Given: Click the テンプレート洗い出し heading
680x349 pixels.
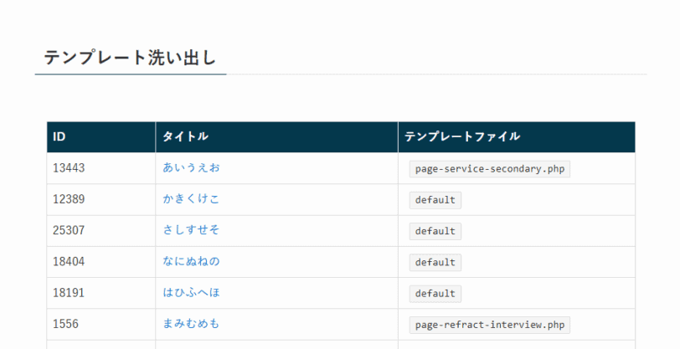Looking at the screenshot, I should 130,58.
